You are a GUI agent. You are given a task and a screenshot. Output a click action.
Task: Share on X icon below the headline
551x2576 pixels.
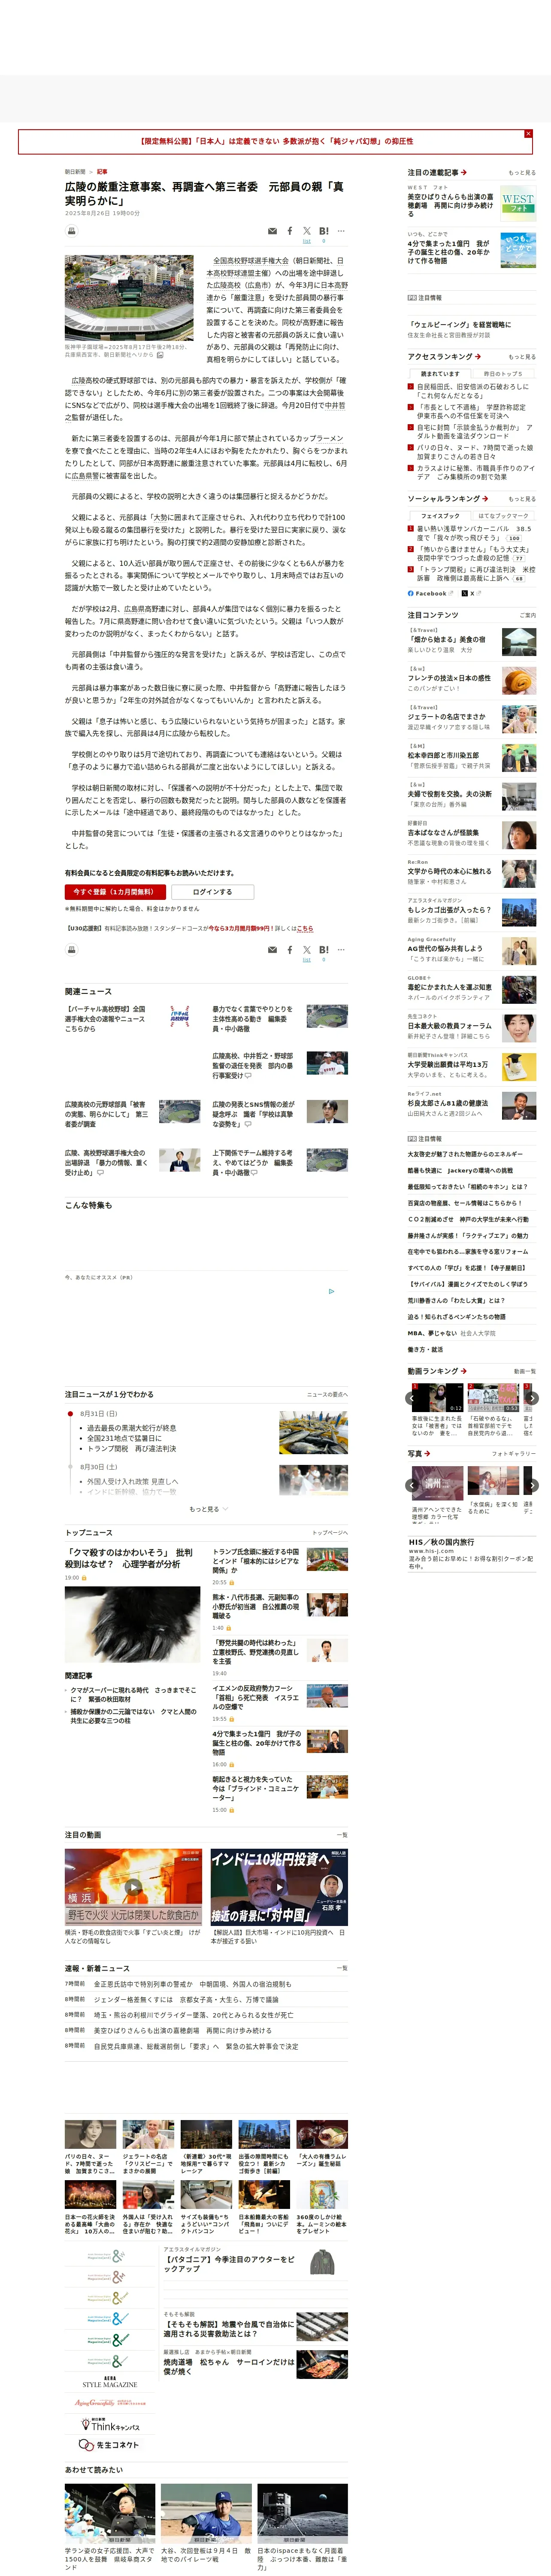pos(307,230)
